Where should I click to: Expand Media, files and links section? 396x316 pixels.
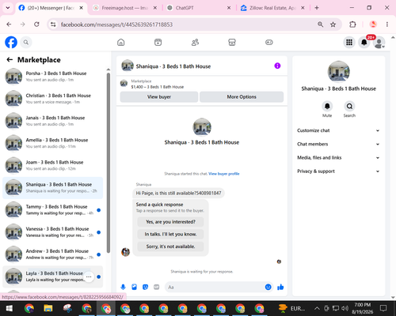coord(338,158)
